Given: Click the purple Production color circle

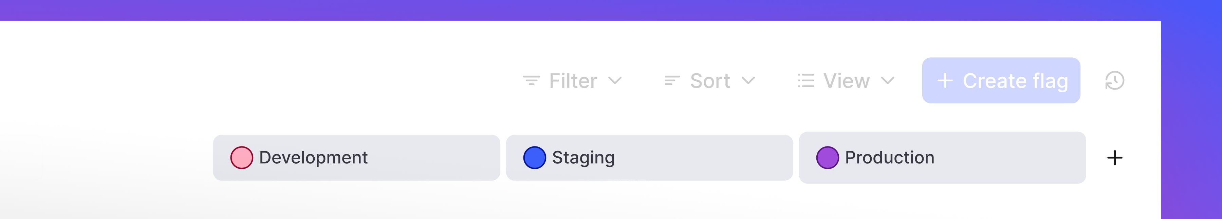Looking at the screenshot, I should click(x=827, y=158).
